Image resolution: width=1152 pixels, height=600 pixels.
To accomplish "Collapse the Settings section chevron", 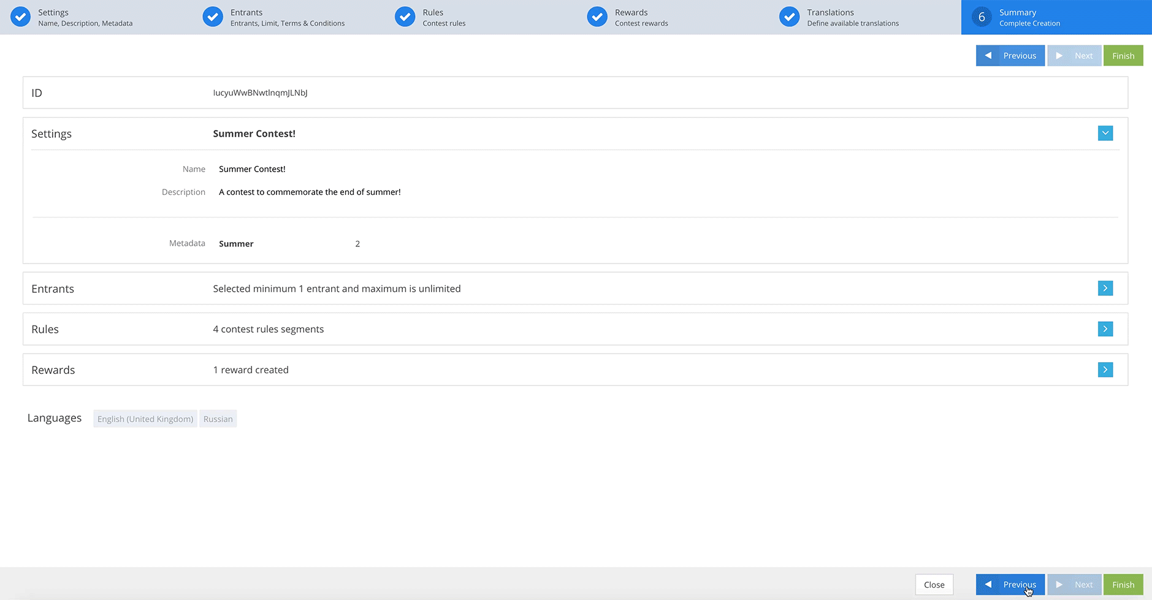I will point(1105,134).
